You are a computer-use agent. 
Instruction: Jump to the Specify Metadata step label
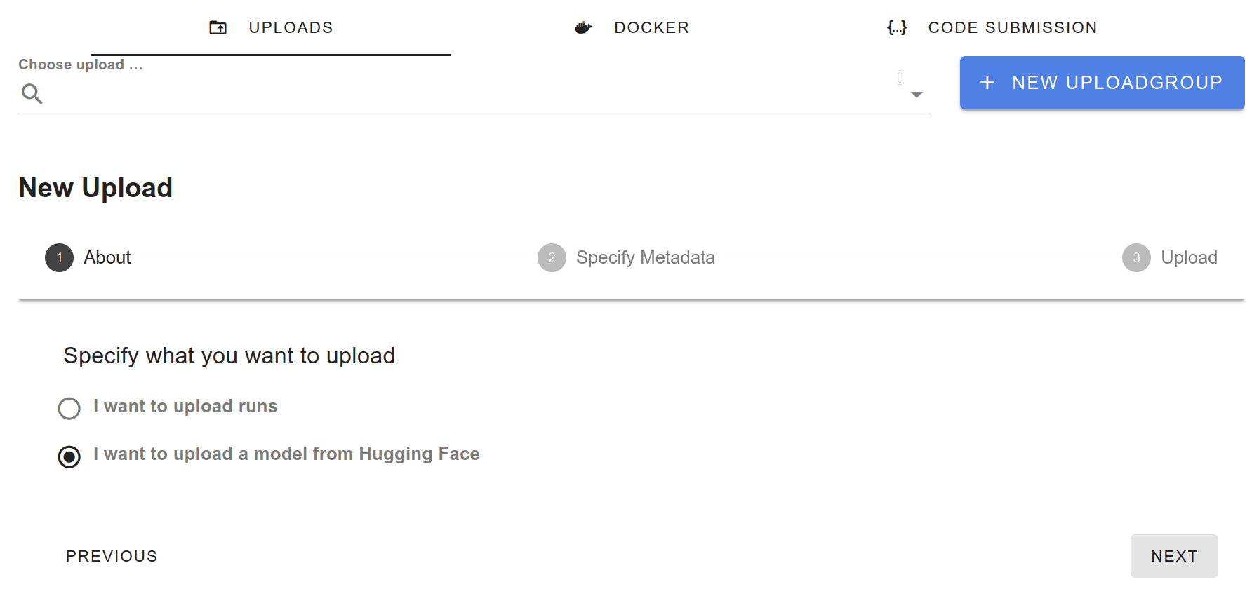[645, 258]
